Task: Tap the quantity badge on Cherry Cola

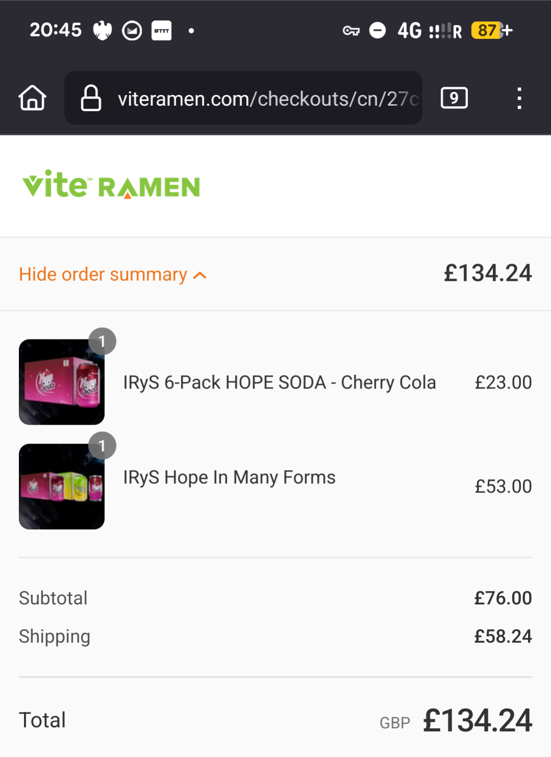Action: tap(102, 341)
